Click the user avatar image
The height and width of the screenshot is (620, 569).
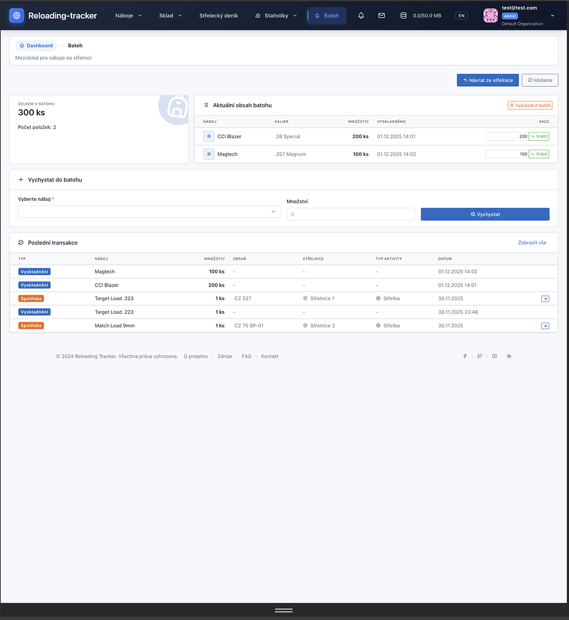pos(490,15)
